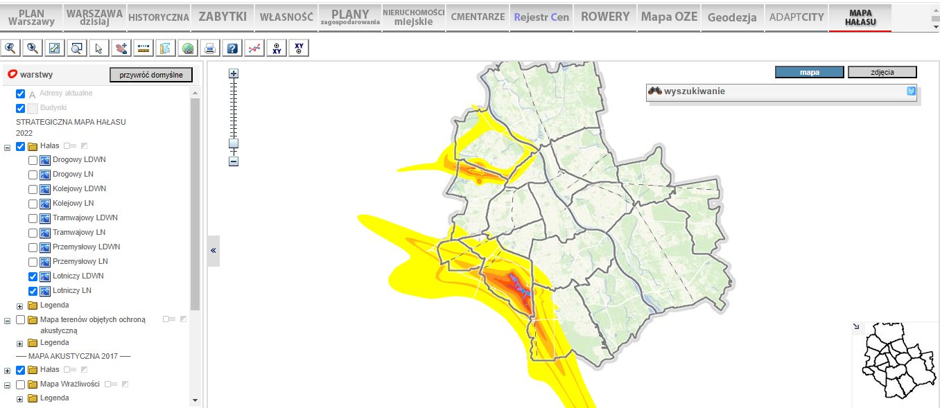Collapse the layers side panel arrow

214,251
